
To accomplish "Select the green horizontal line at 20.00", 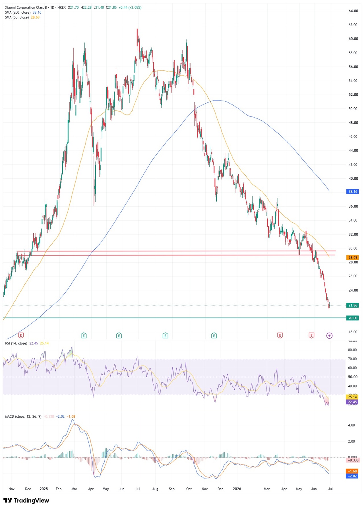I will click(x=174, y=318).
